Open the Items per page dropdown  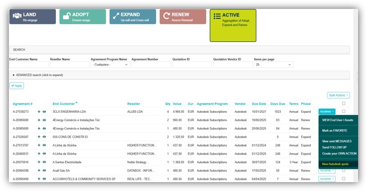[274, 64]
